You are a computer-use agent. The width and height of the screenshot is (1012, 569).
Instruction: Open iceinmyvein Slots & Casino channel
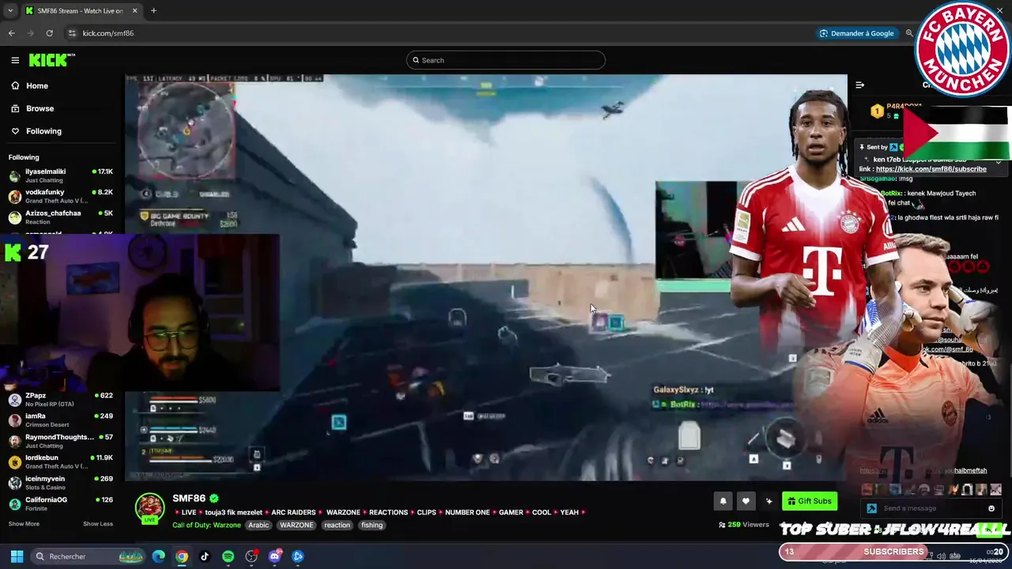(x=61, y=482)
